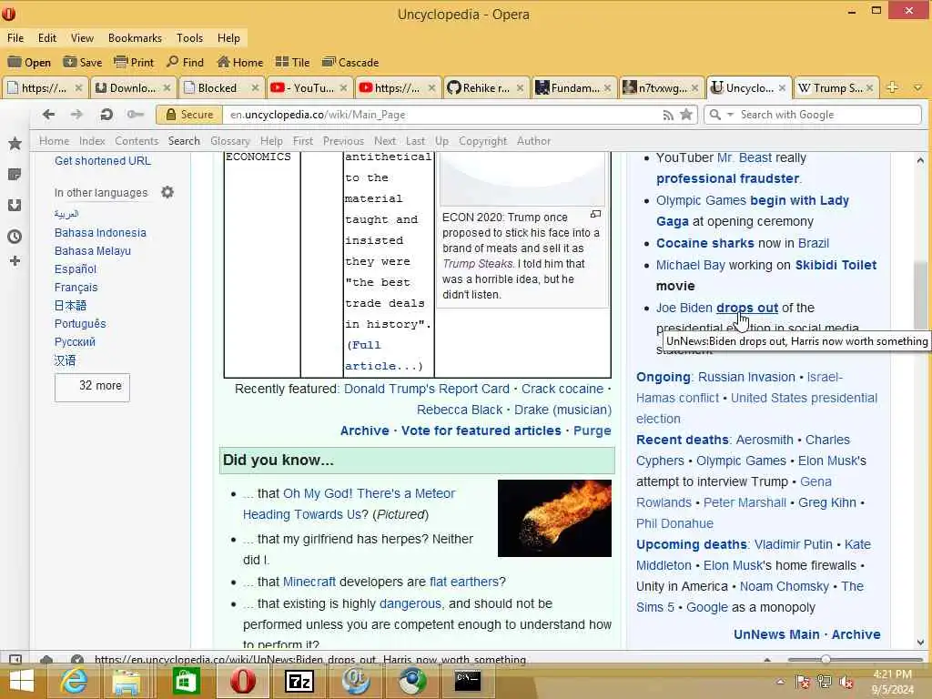The height and width of the screenshot is (699, 932).
Task: Open Donald Trump's Report Card link
Action: click(x=427, y=389)
